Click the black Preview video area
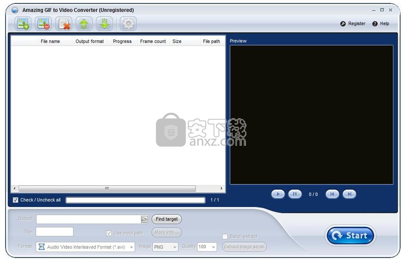The width and height of the screenshot is (404, 261). (x=311, y=115)
